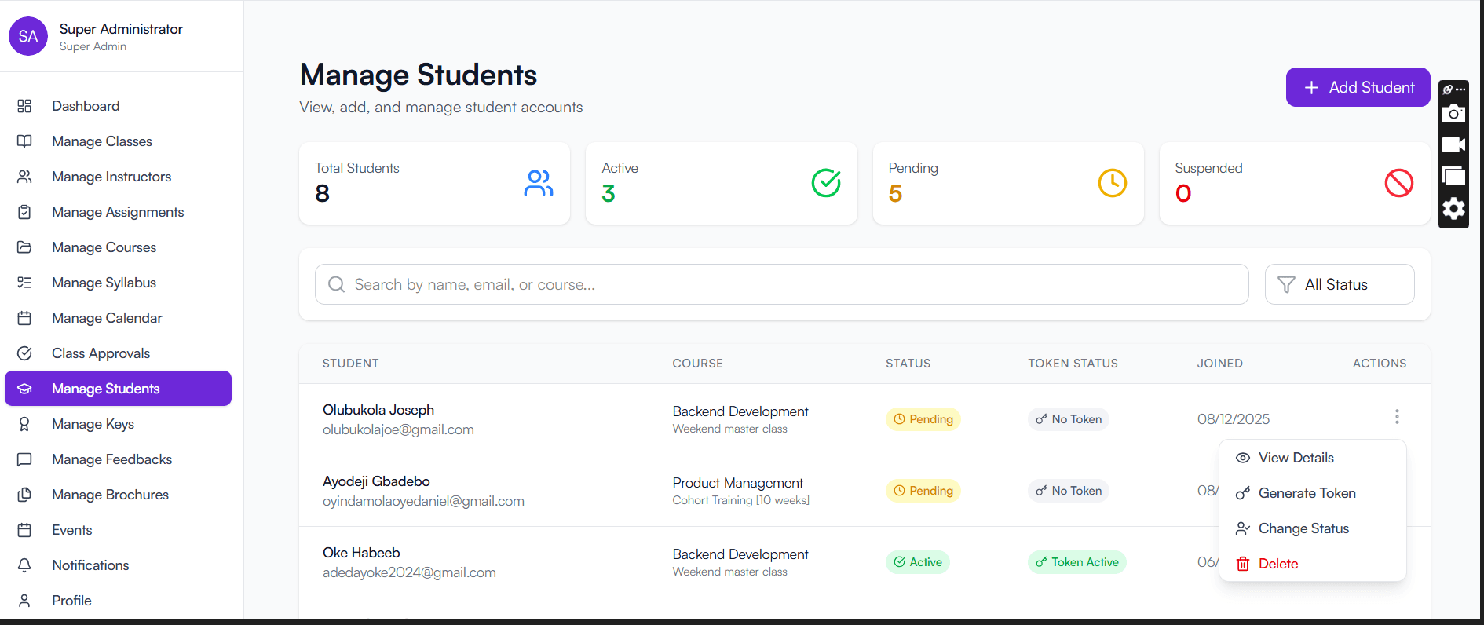
Task: Click the Total Students people icon
Action: coord(539,183)
